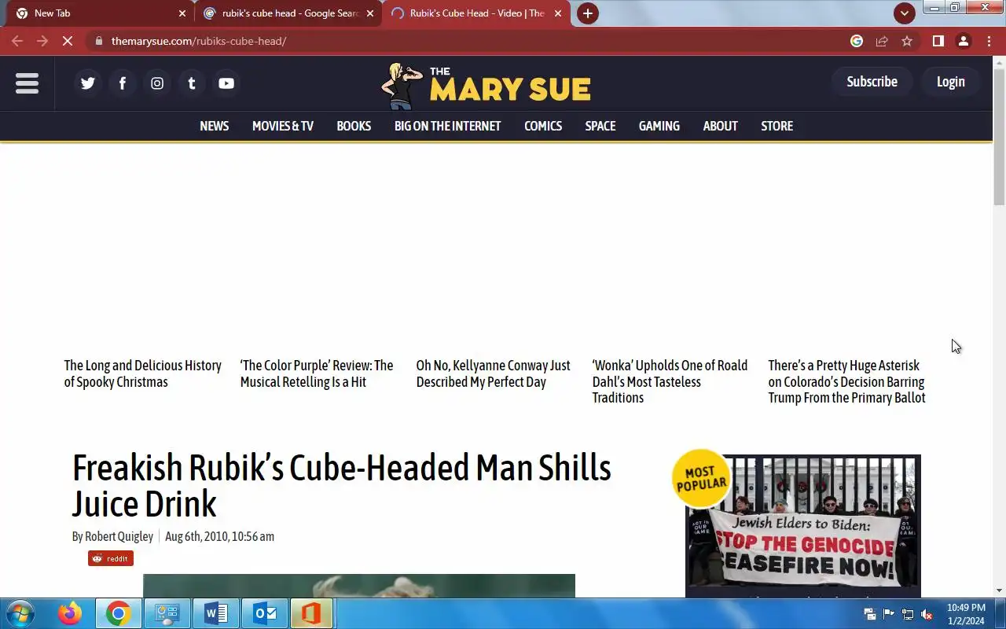Open the Windows Start menu

(x=20, y=613)
